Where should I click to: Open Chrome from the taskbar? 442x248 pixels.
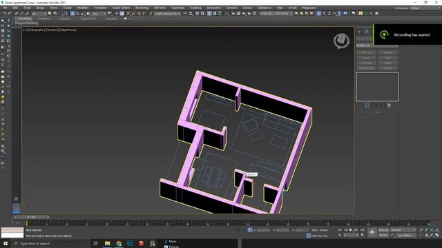tap(119, 243)
